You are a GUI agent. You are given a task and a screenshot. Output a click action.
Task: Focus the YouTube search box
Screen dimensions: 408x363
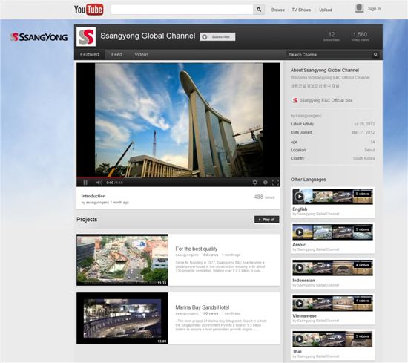click(x=182, y=10)
